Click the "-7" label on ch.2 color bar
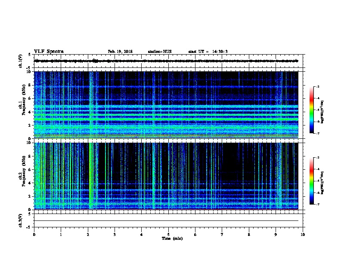The width and height of the screenshot is (341, 263). [317, 204]
